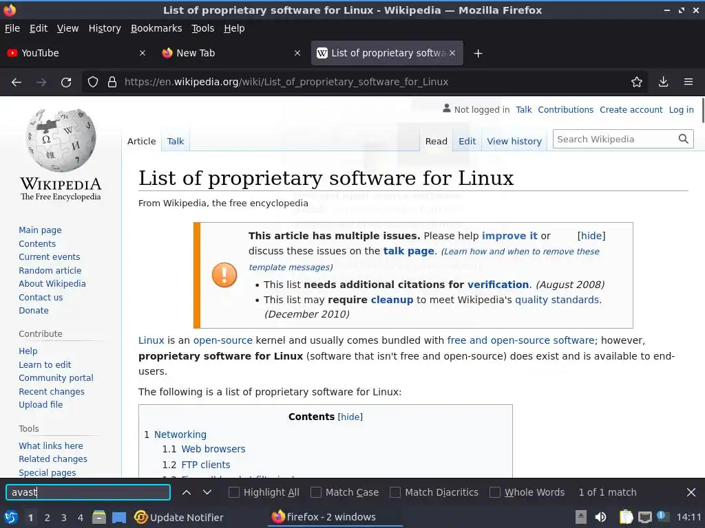The height and width of the screenshot is (528, 705).
Task: Open file manager from taskbar
Action: coord(99,518)
